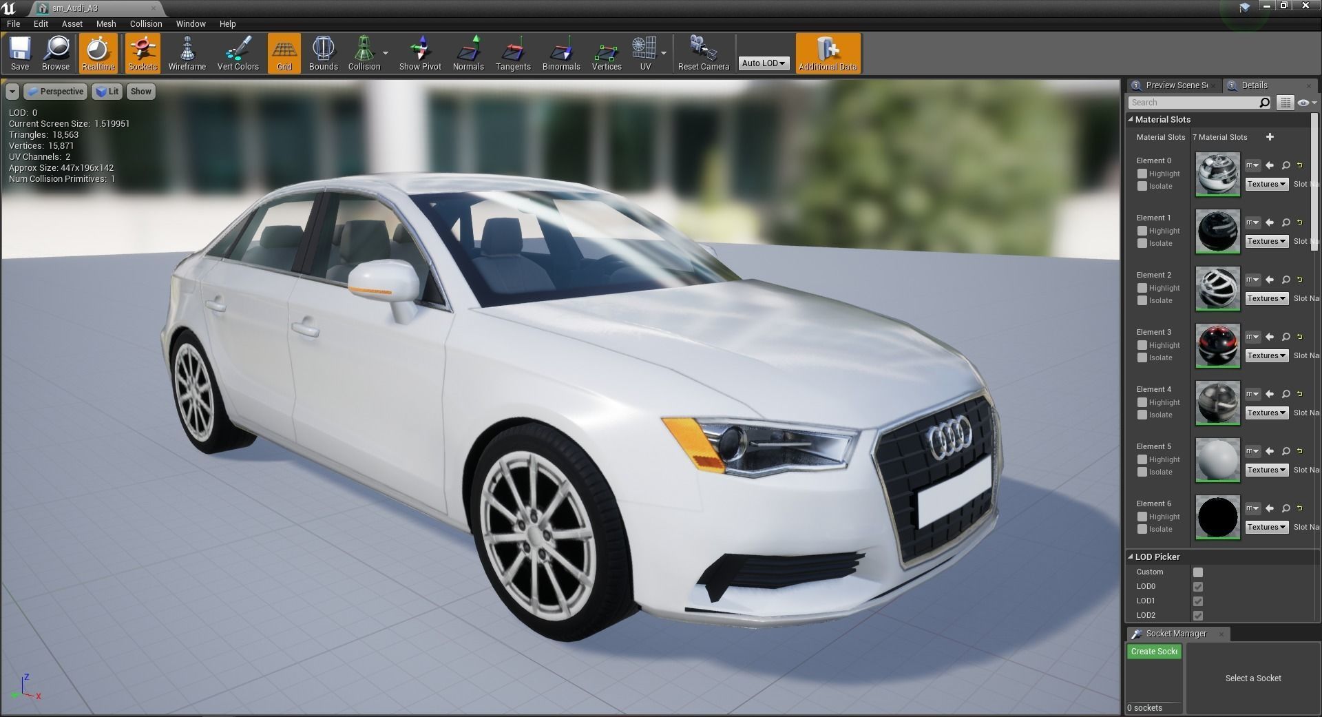Open the Help menu
The height and width of the screenshot is (717, 1322).
pyautogui.click(x=228, y=23)
